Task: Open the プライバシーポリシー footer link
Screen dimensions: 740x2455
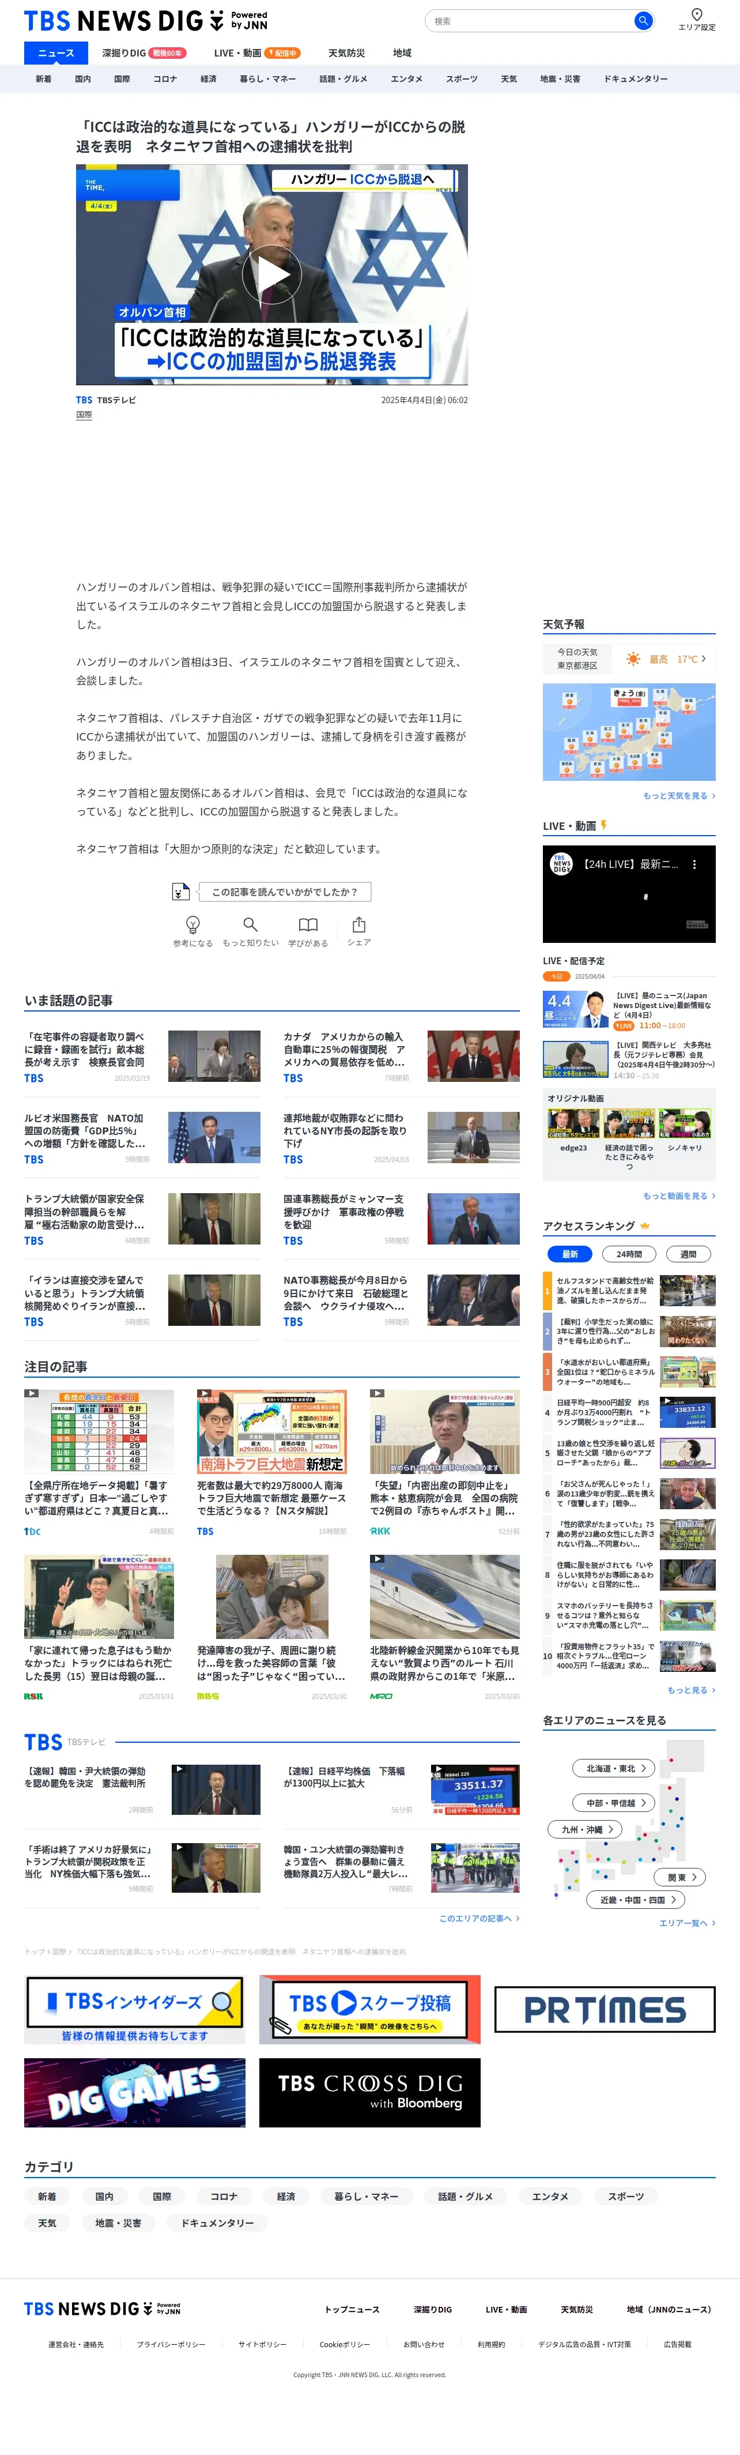Action: pos(171,2344)
